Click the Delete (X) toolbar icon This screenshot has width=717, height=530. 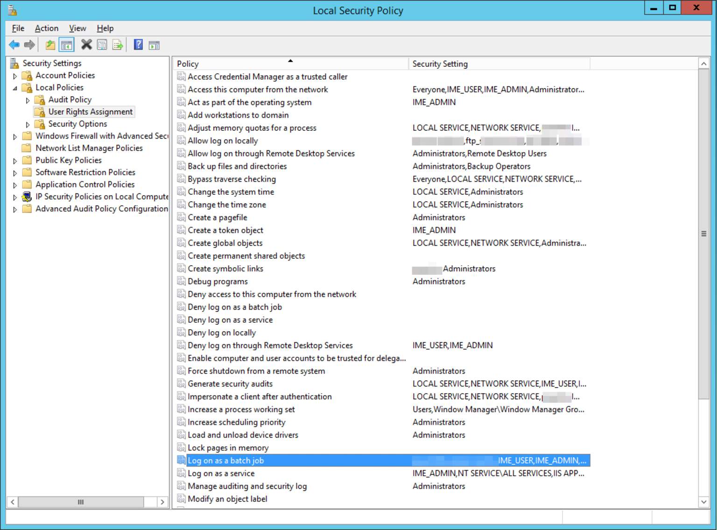point(86,44)
